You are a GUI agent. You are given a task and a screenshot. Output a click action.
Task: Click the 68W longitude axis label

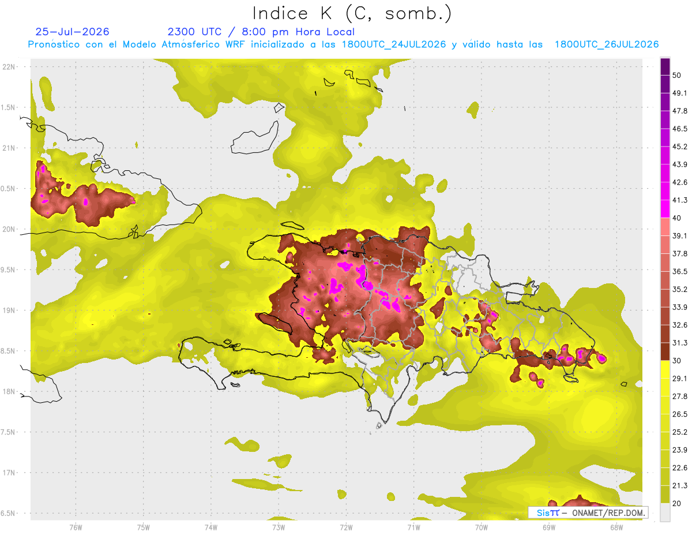click(x=616, y=527)
